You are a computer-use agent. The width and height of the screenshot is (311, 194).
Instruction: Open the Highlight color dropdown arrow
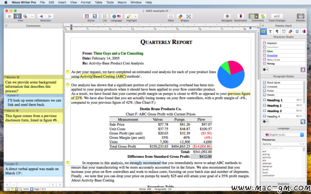(x=136, y=16)
